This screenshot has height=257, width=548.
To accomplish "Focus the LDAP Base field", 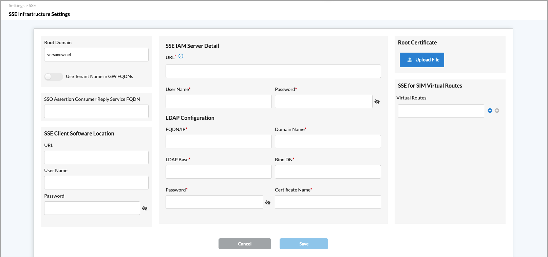I will pos(219,172).
